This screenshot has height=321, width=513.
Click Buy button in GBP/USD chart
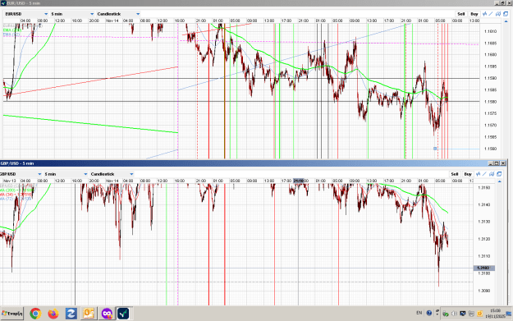click(468, 174)
